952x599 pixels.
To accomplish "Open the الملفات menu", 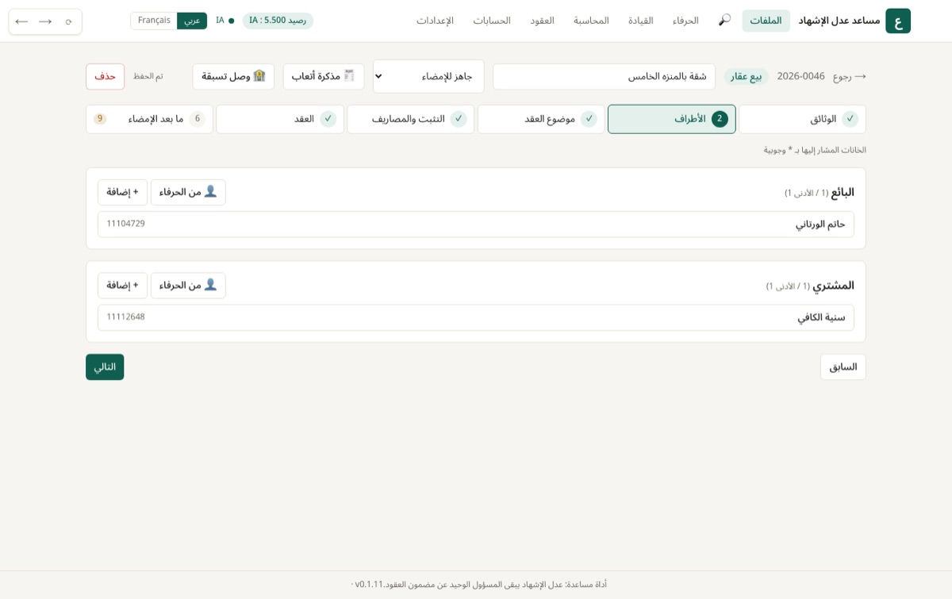I will 766,21.
